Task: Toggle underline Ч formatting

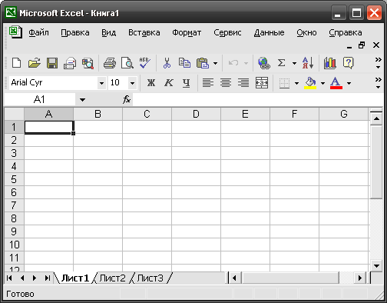Action: tap(187, 82)
